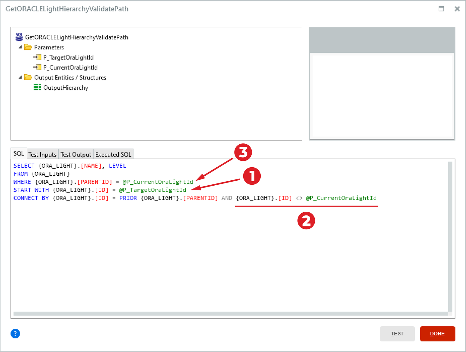466x352 pixels.
Task: Select the OutputHierarchy tree item
Action: point(66,88)
